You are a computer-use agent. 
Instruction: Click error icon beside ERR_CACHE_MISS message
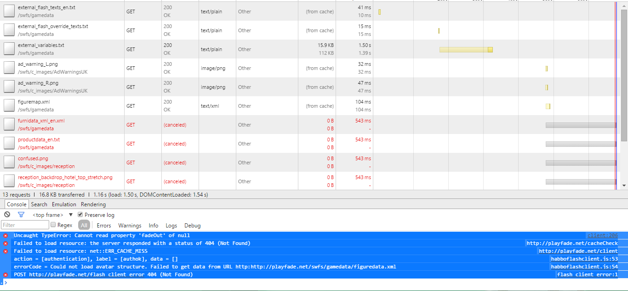point(6,251)
